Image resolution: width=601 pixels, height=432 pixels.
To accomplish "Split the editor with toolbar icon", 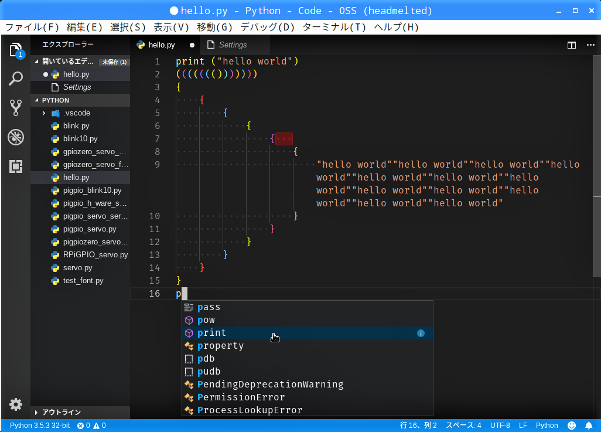I will point(572,45).
